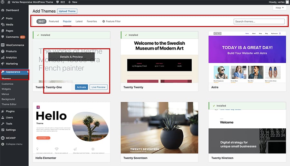Screen dimensions: 290x166
Task: Click the Upload Theme button
Action: (x=67, y=11)
